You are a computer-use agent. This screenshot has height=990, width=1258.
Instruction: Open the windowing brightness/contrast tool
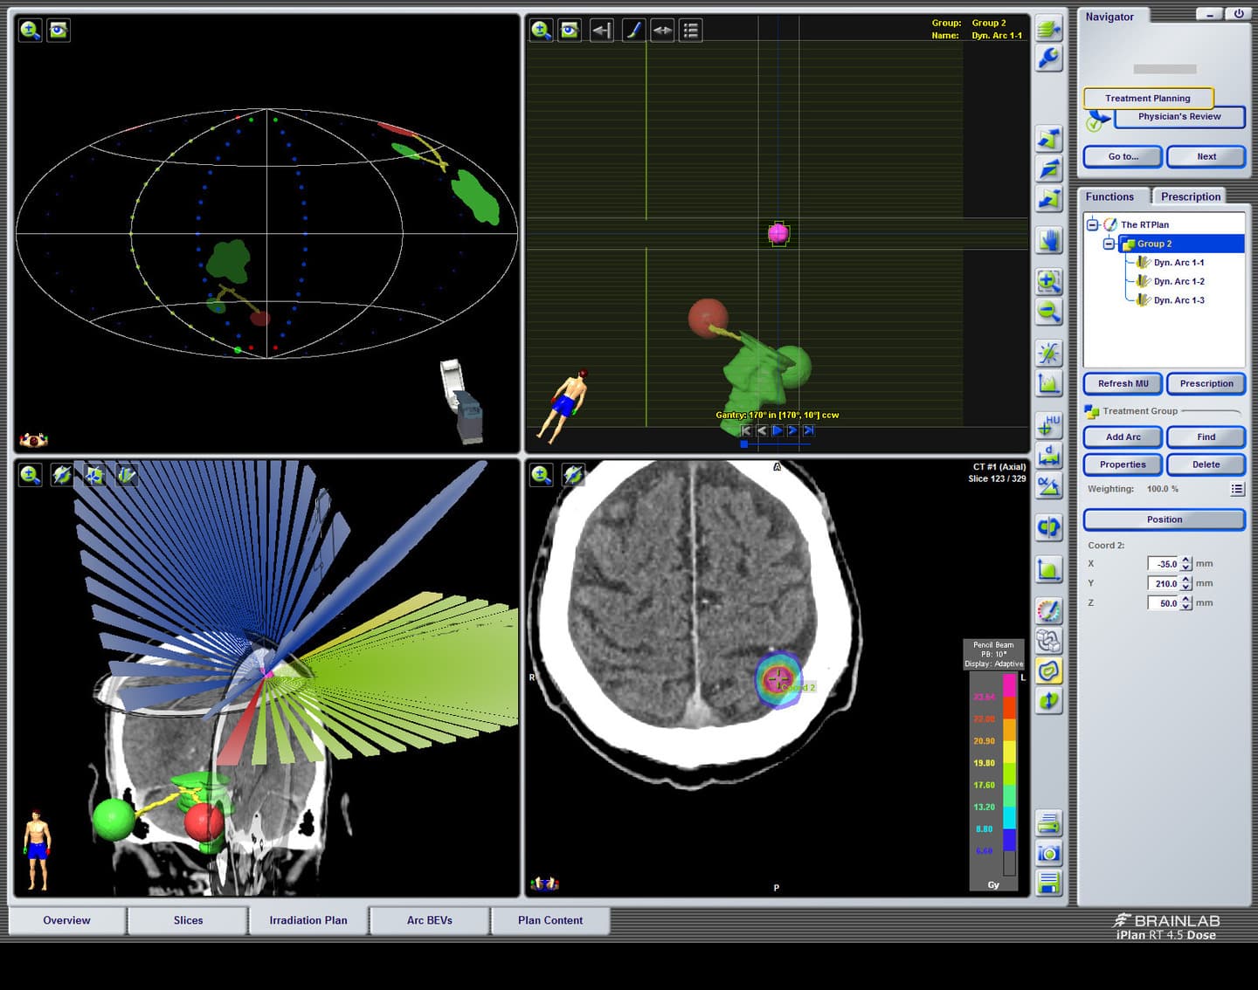coord(1048,353)
